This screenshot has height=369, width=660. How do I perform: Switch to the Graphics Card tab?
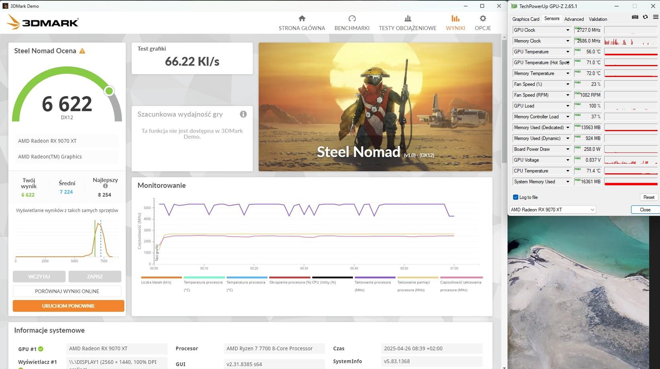tap(526, 19)
